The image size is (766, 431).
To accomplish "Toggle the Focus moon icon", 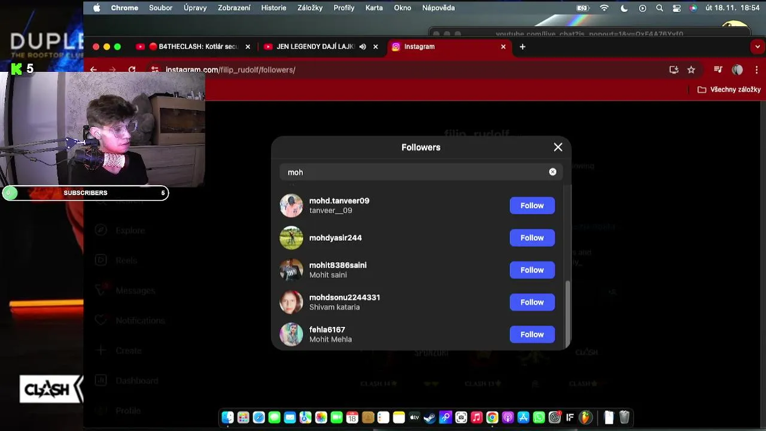I will coord(624,8).
